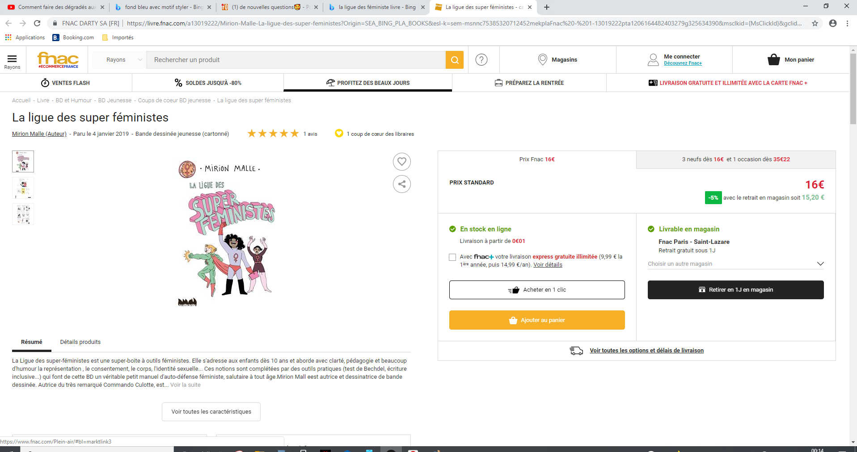Click the Fnac logo

pyautogui.click(x=58, y=60)
